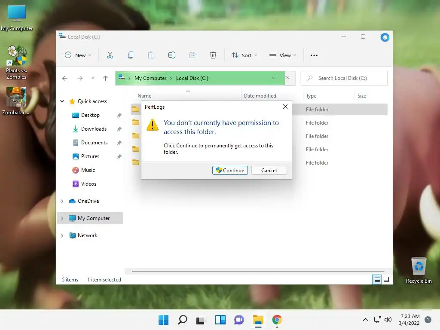The width and height of the screenshot is (440, 330).
Task: Click the Cancel button in dialog
Action: coord(269,170)
